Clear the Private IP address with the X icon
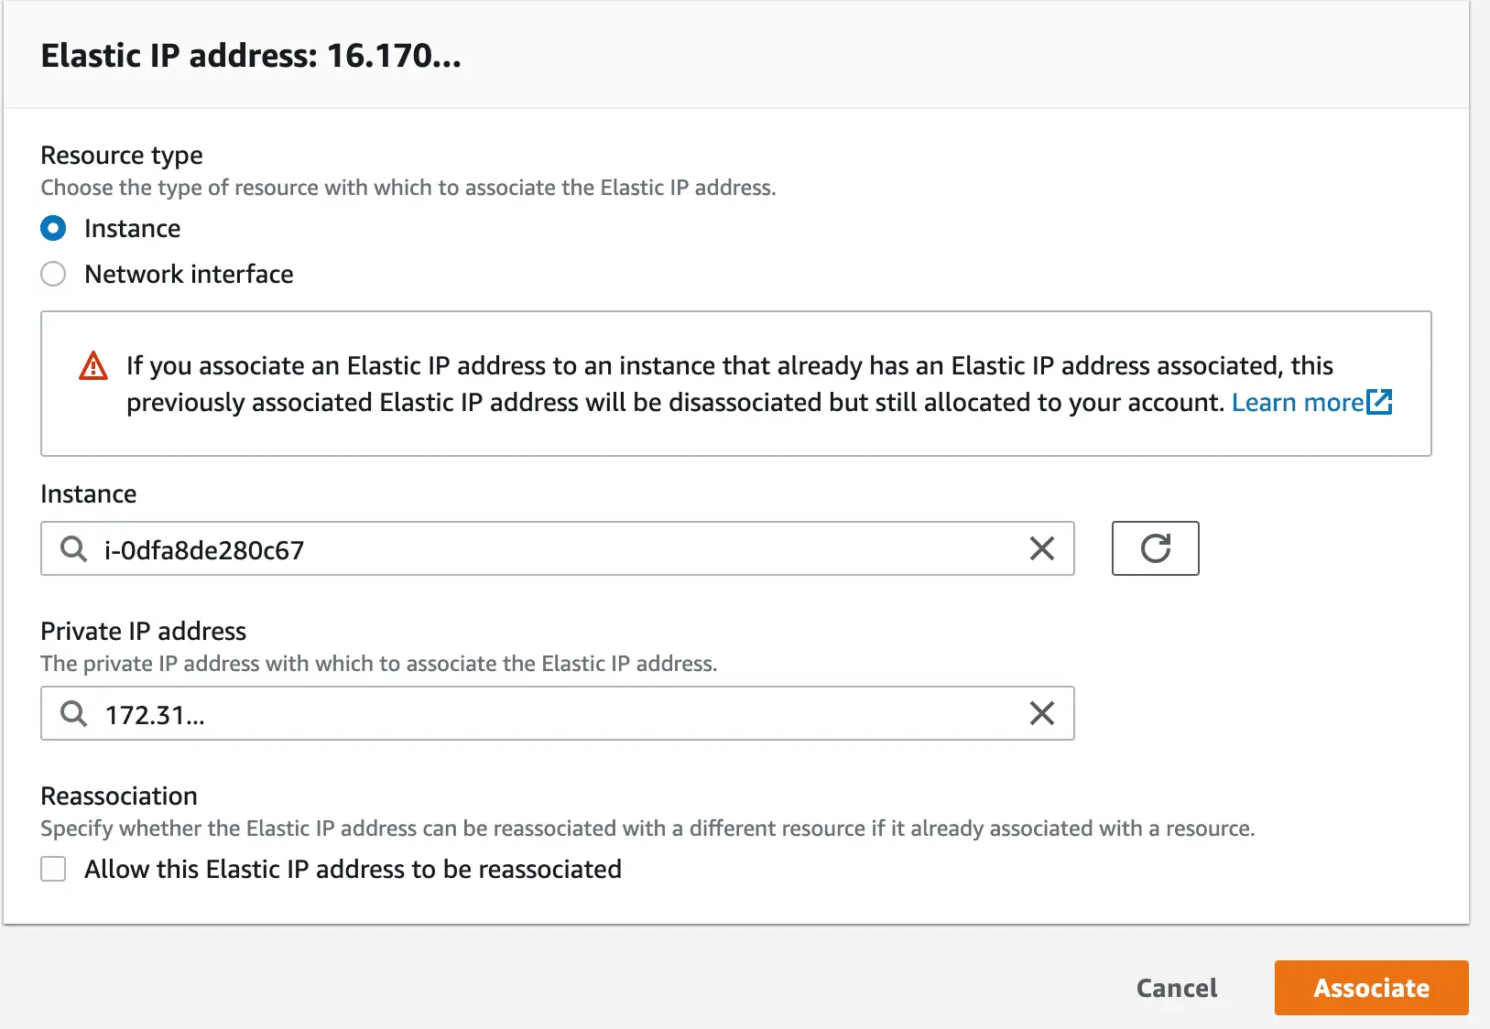The width and height of the screenshot is (1490, 1029). click(1041, 713)
